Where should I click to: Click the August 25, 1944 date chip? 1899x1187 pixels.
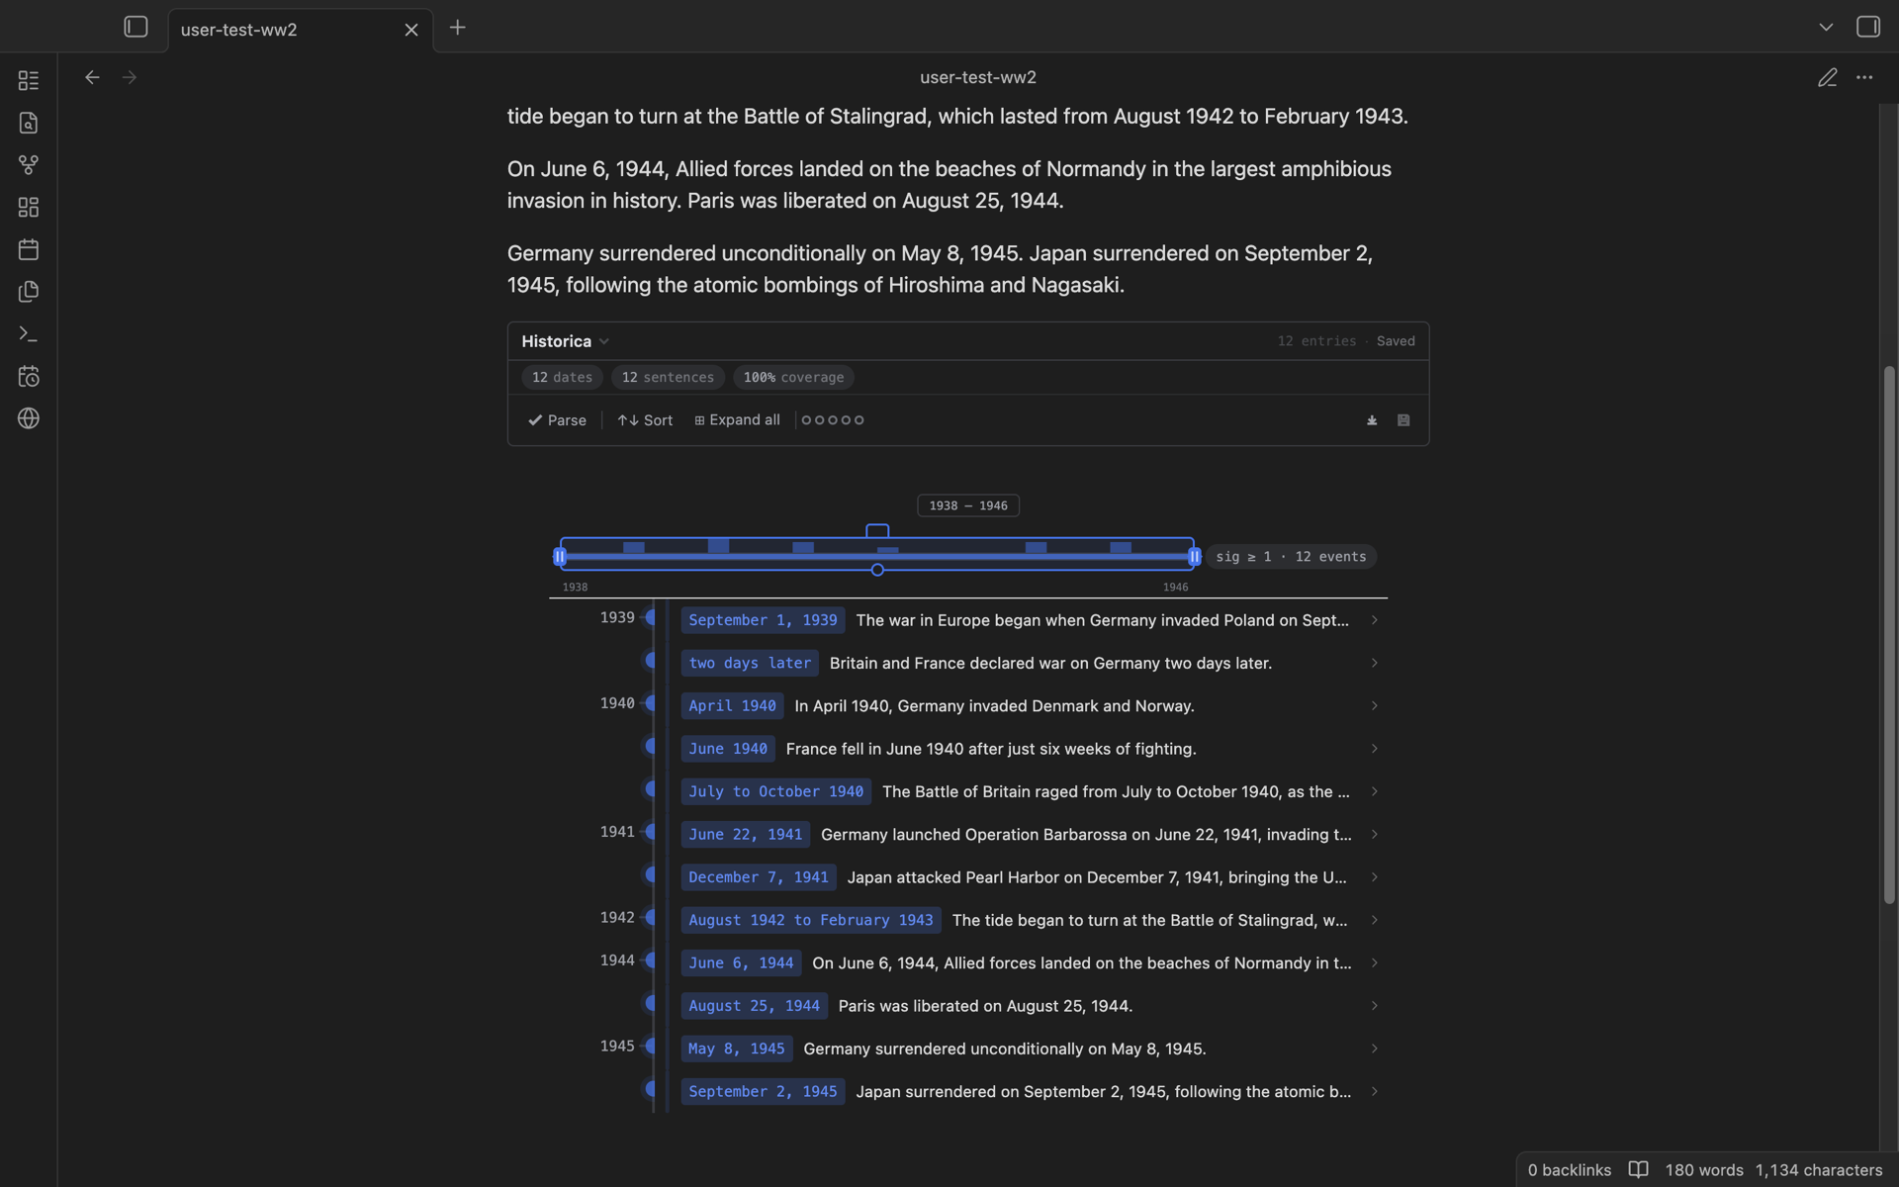[x=754, y=1006]
